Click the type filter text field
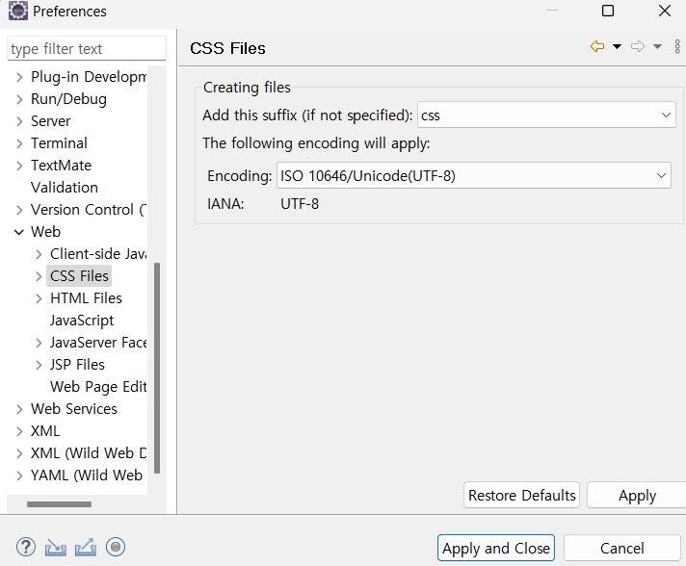Screen dimensions: 686x566 [x=87, y=48]
